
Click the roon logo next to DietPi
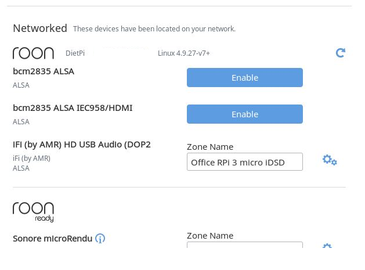33,53
